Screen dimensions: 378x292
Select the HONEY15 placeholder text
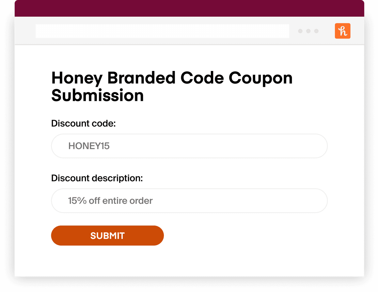tap(89, 146)
